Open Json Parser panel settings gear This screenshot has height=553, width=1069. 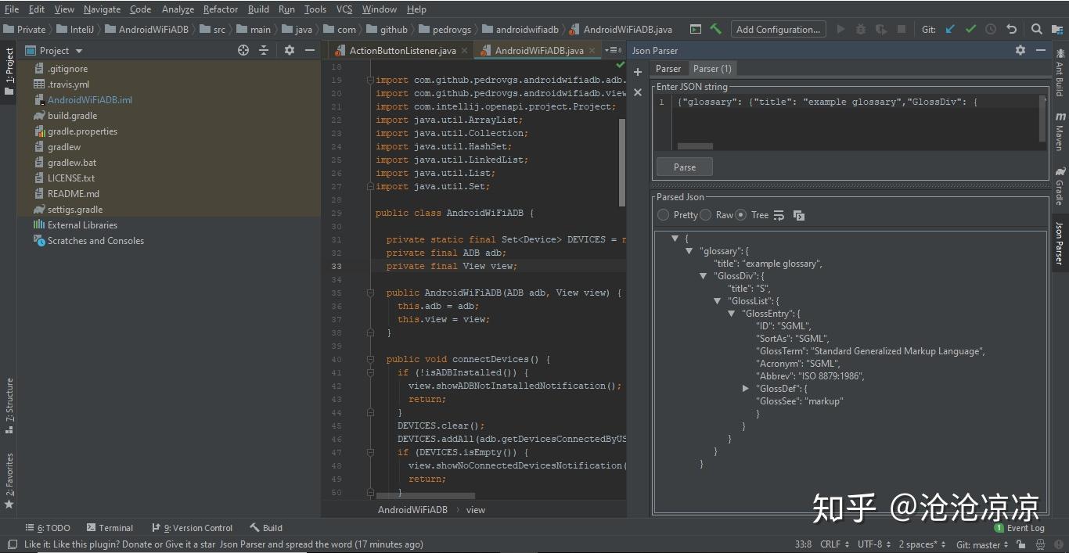click(1020, 50)
